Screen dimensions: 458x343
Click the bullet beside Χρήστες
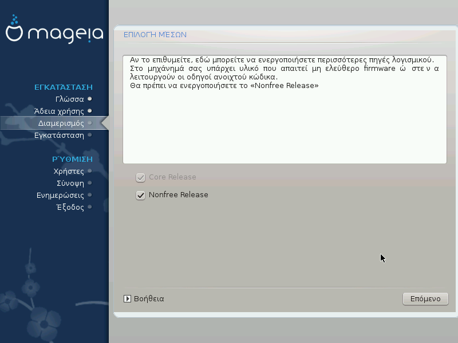pyautogui.click(x=90, y=171)
